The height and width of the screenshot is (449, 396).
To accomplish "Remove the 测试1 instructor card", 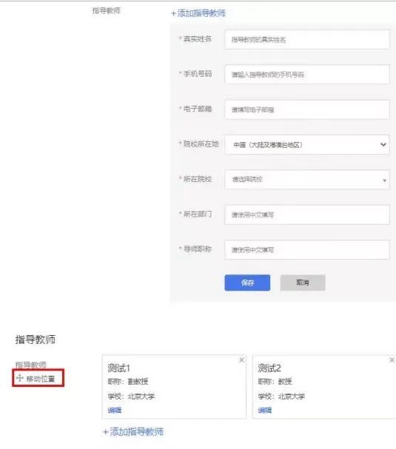I will (x=241, y=360).
